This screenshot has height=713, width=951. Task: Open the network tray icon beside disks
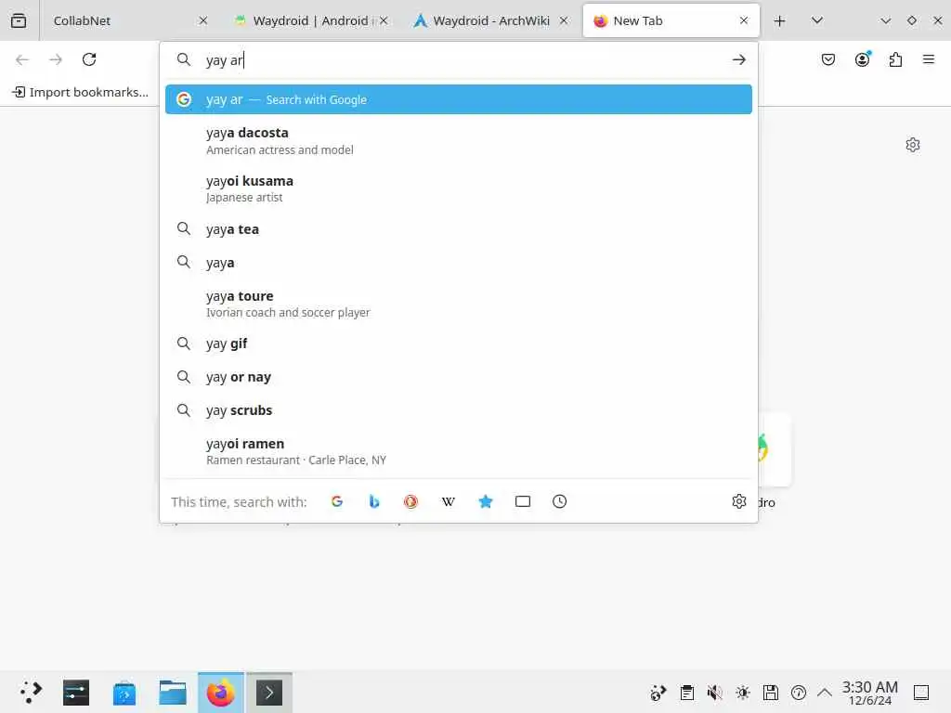(798, 693)
